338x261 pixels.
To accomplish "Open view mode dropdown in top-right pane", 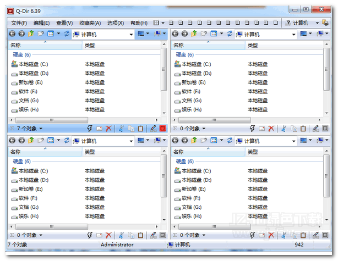I will click(221, 34).
